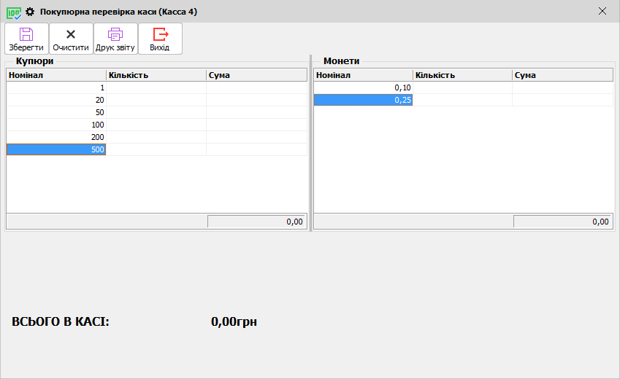Click Номінал column header in Купюри table
Screen dimensions: 620x379
point(56,75)
